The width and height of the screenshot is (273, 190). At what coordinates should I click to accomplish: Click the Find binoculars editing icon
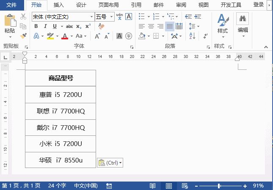point(243,19)
